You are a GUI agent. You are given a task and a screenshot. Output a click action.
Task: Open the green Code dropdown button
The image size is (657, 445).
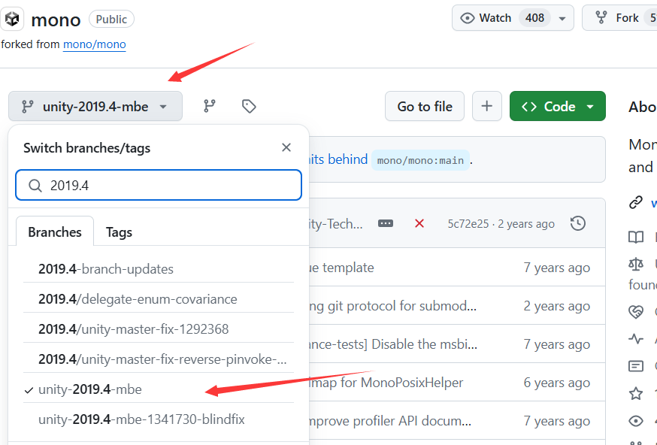coord(557,107)
